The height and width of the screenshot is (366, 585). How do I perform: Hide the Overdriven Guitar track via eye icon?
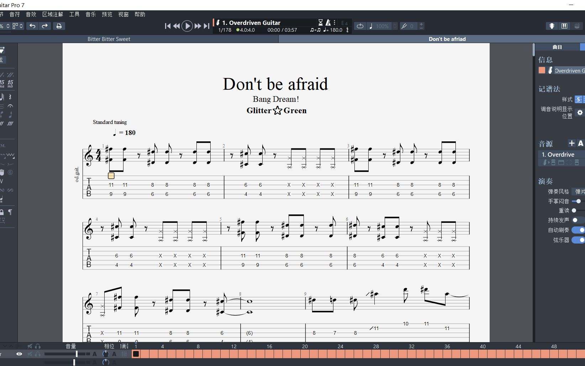pos(19,354)
